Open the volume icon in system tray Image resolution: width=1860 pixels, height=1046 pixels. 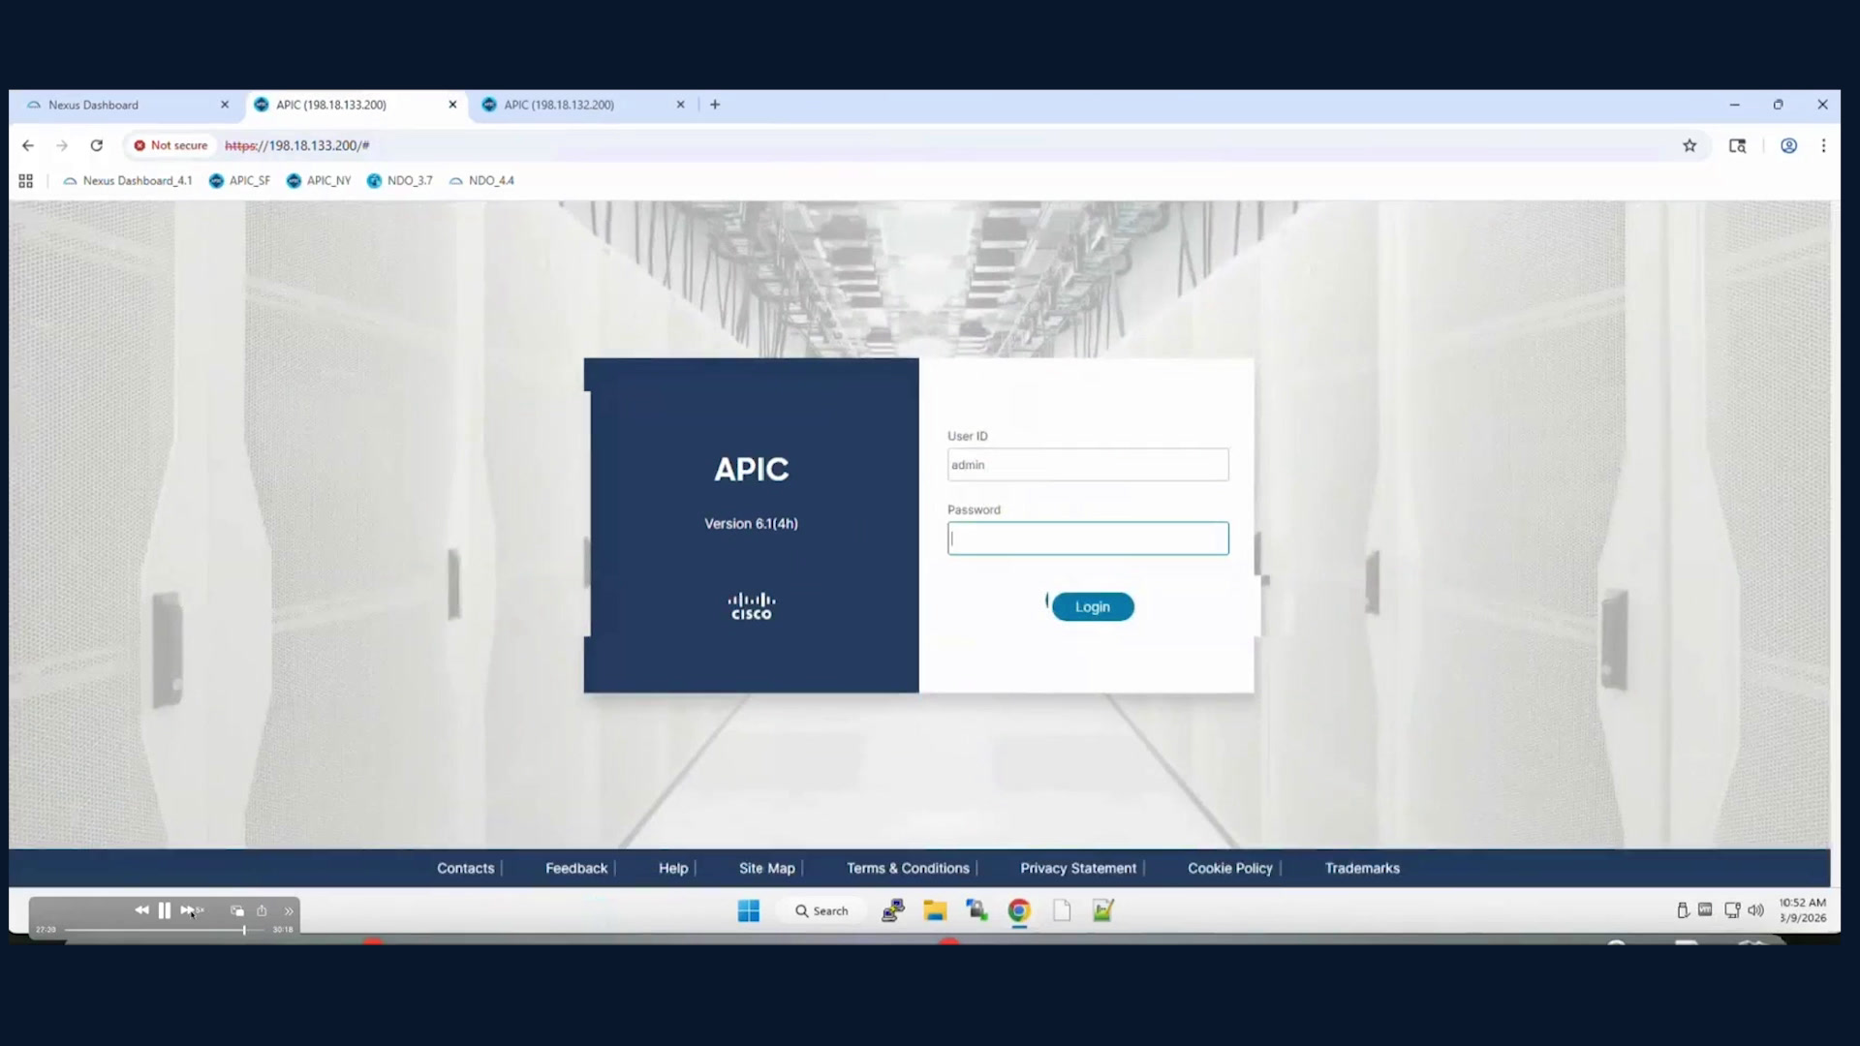coord(1755,910)
